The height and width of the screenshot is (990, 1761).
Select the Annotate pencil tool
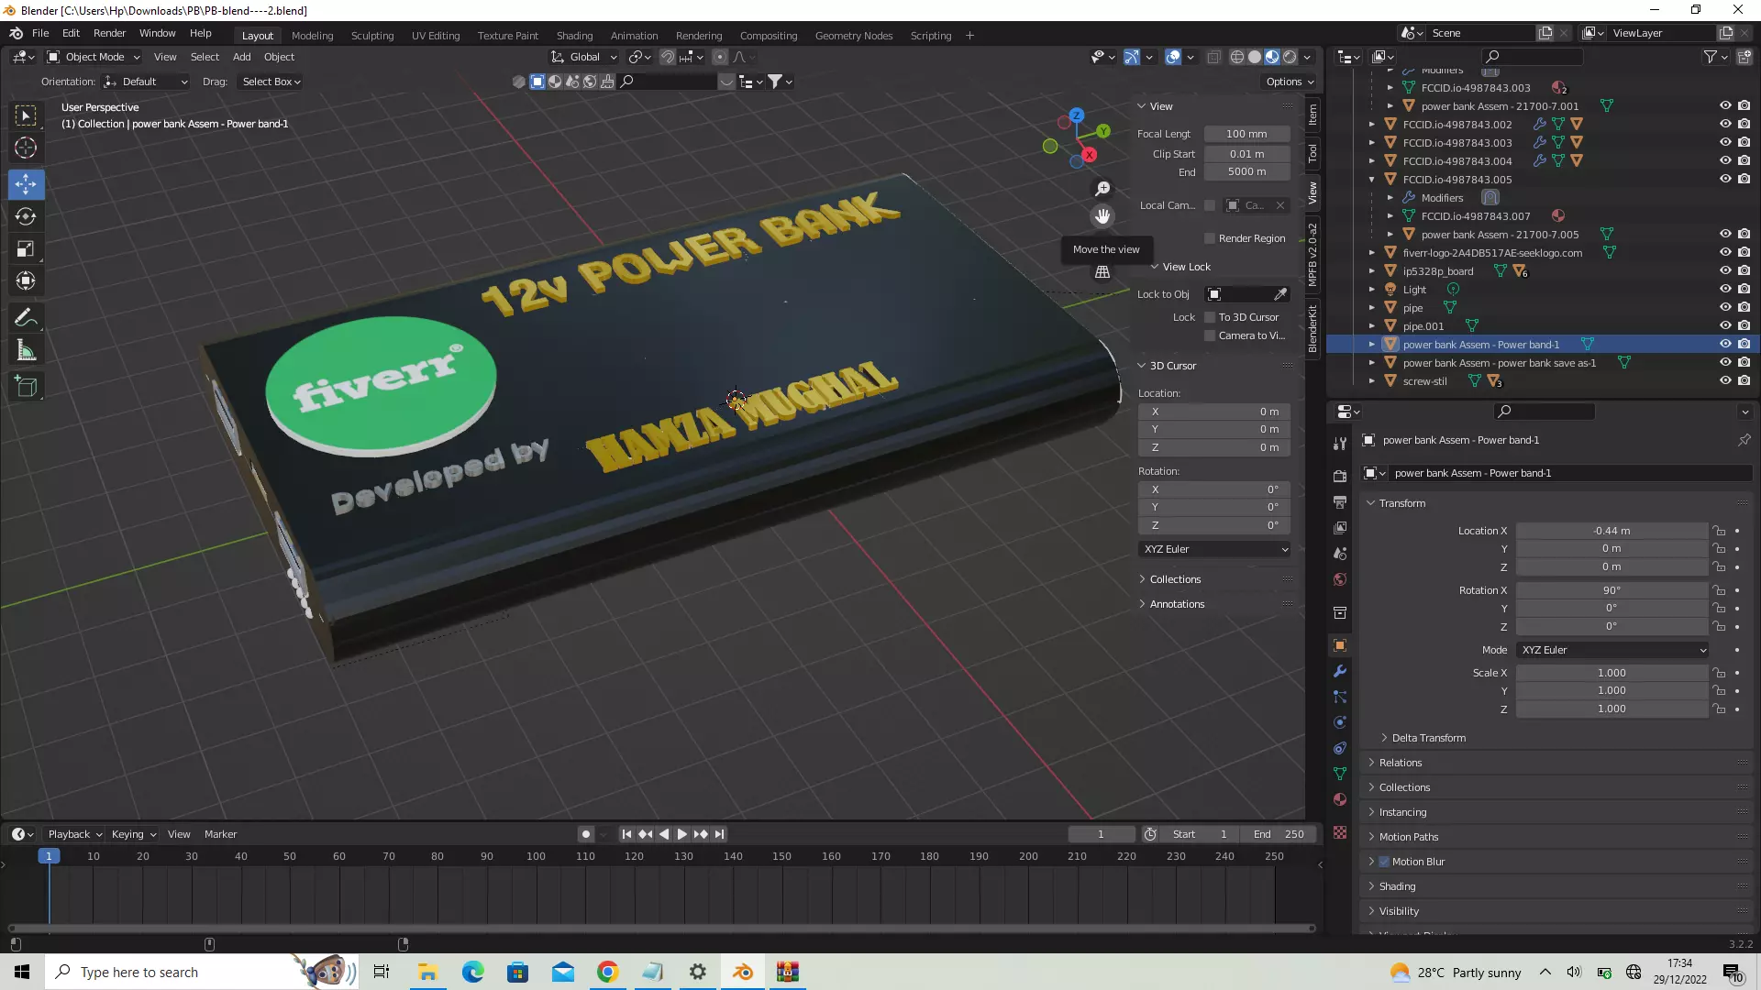[26, 318]
